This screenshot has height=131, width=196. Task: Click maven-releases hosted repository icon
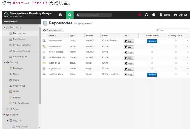44,52
